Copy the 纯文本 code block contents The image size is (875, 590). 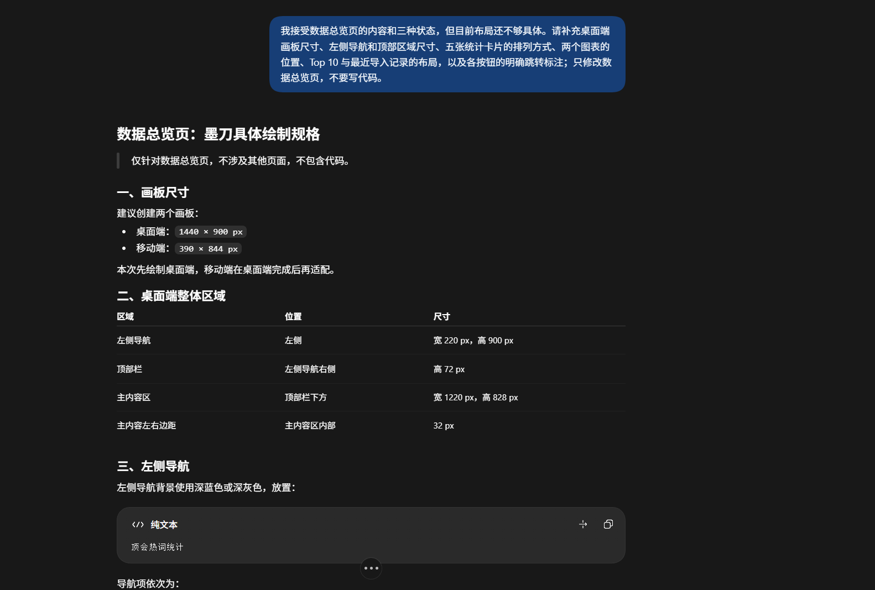(608, 524)
